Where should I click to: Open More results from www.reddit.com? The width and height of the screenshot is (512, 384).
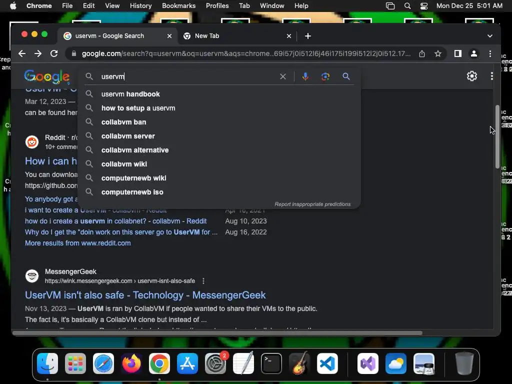77,243
